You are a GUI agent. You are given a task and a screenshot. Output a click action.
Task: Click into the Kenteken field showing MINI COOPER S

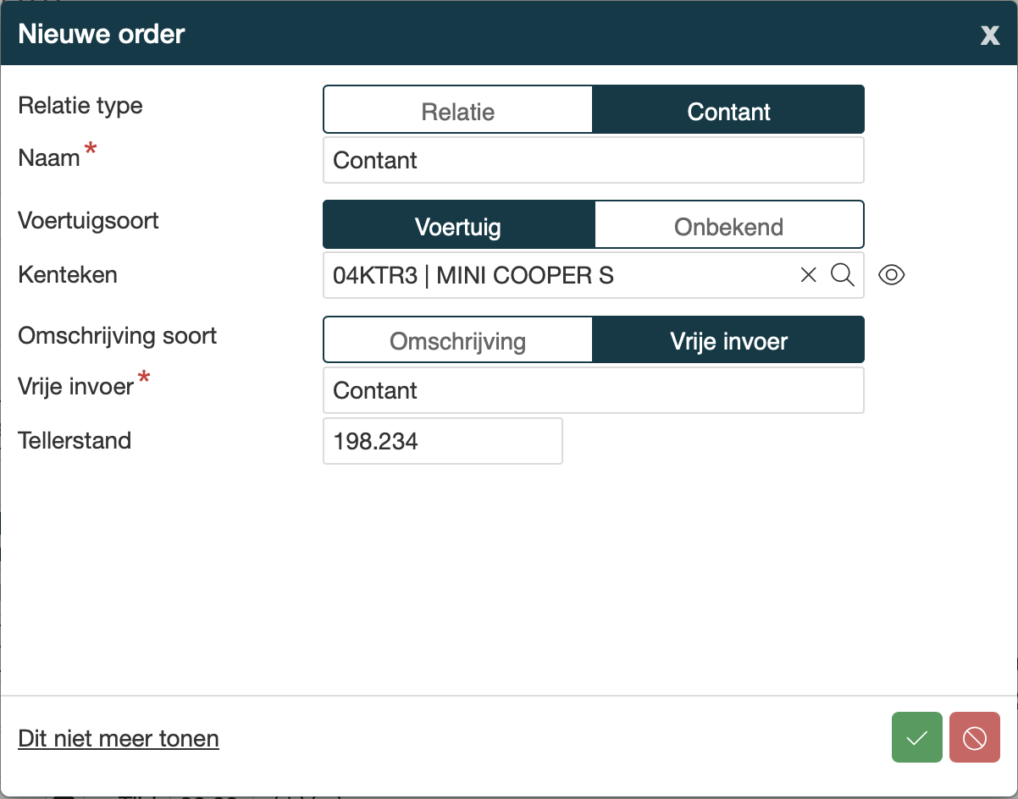550,275
